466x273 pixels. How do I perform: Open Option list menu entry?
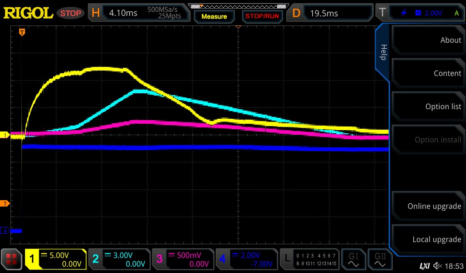point(427,106)
